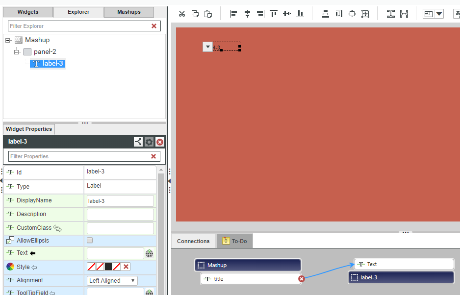
Task: Click the Paste widget icon
Action: pyautogui.click(x=208, y=14)
